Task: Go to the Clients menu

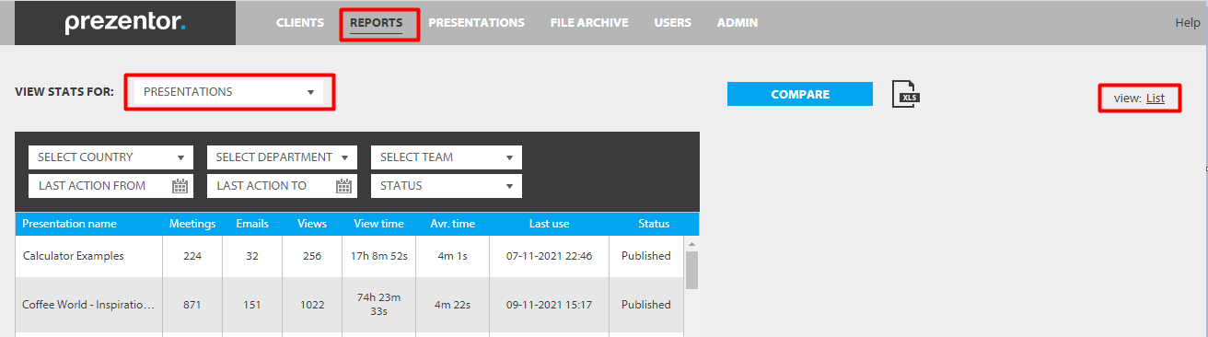Action: tap(300, 23)
